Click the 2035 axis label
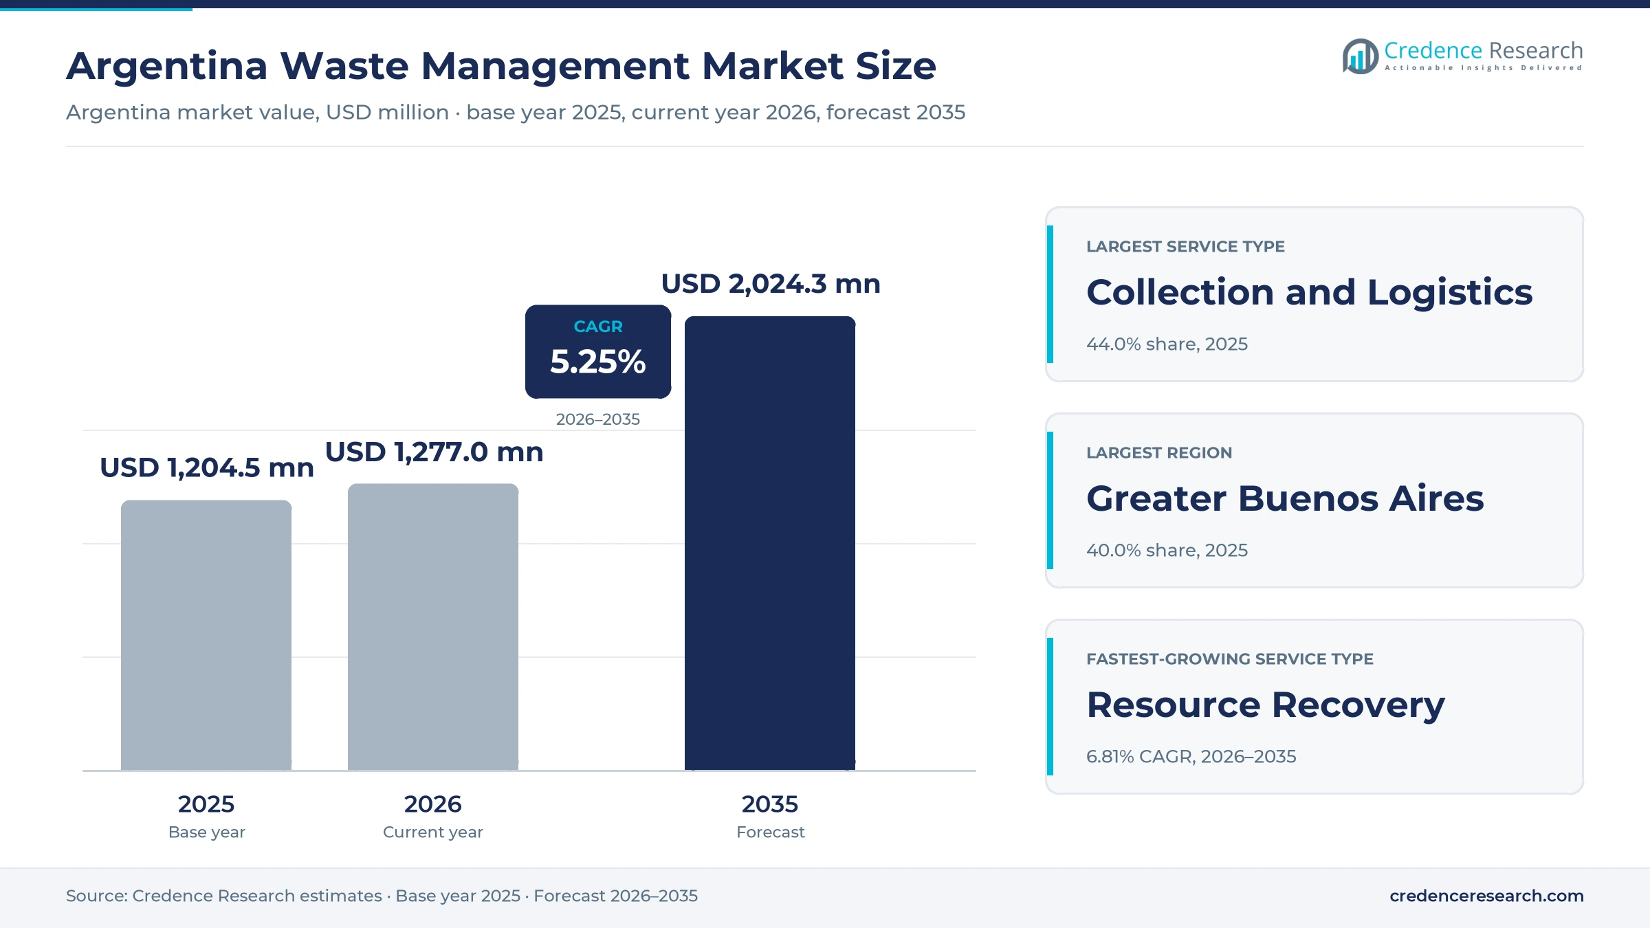The width and height of the screenshot is (1650, 928). click(770, 804)
